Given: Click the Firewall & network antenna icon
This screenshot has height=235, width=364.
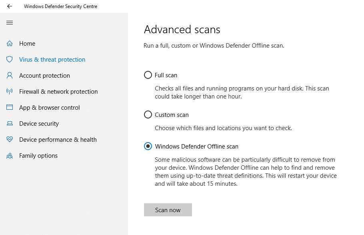Looking at the screenshot, I should (x=10, y=91).
